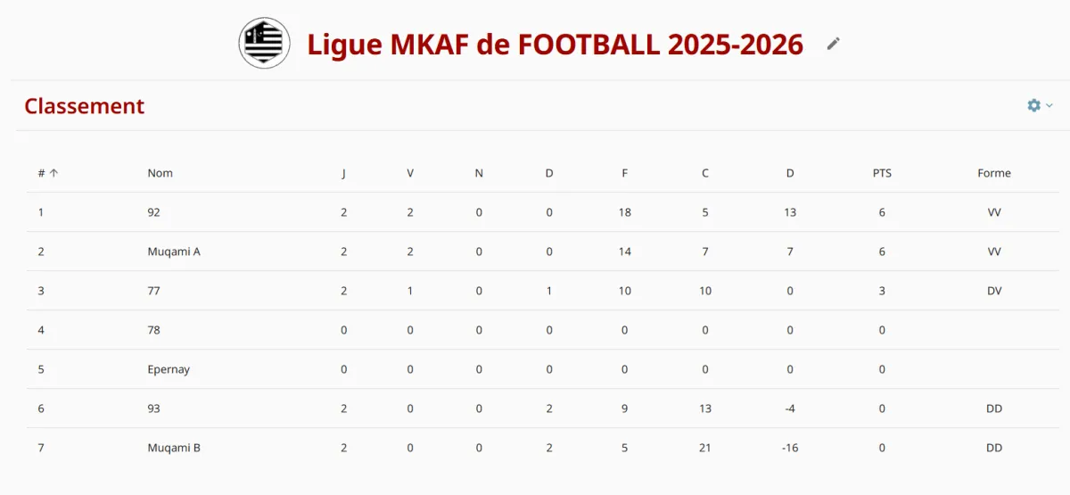This screenshot has width=1070, height=495.
Task: Open team Epernay in the standings
Action: point(169,369)
